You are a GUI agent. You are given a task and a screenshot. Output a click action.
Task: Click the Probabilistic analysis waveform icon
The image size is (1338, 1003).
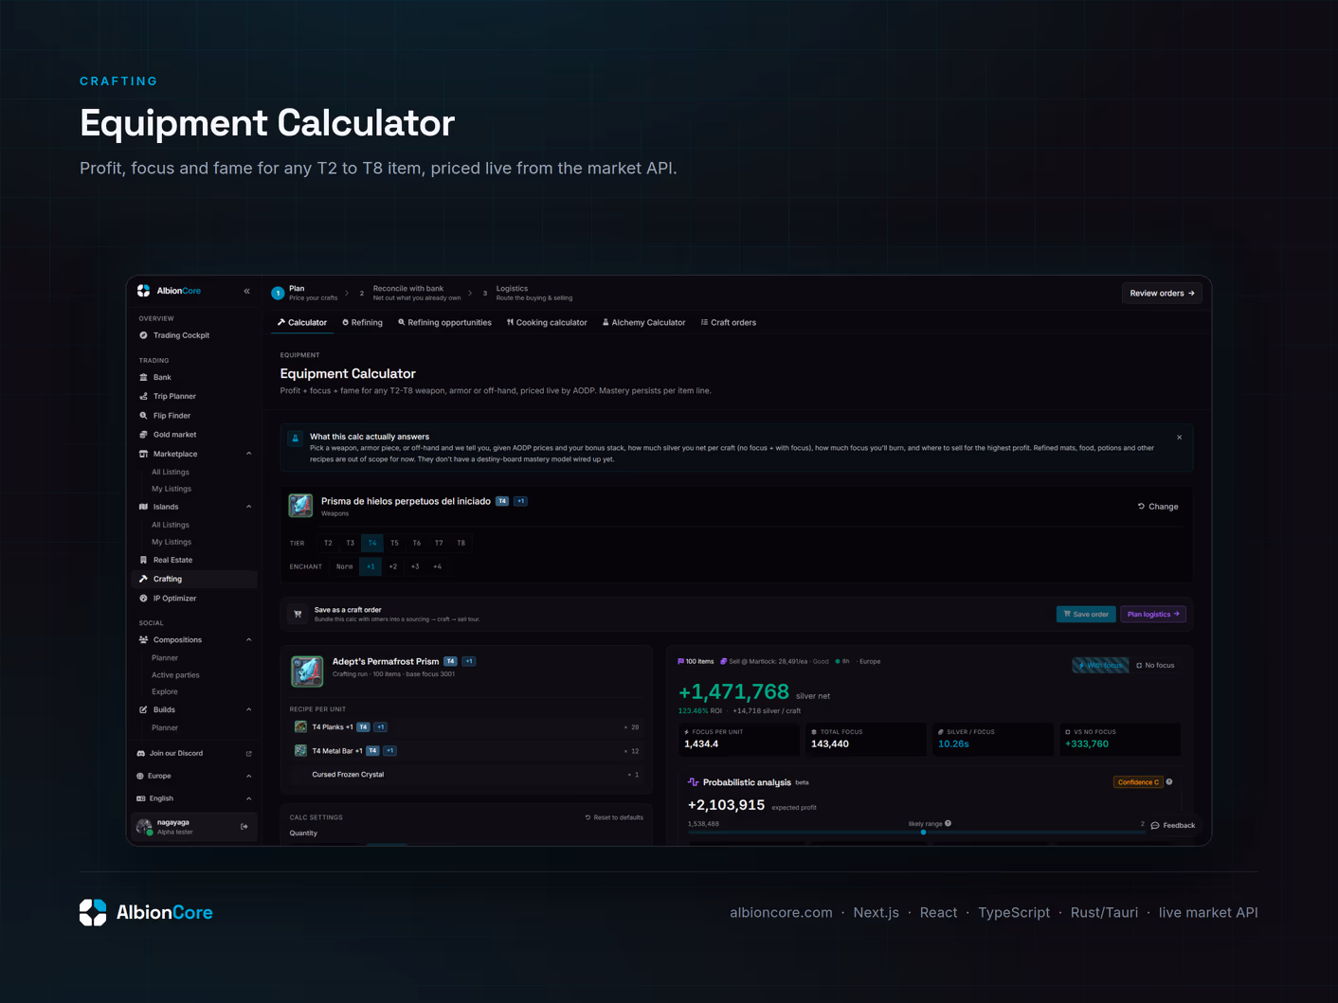coord(694,782)
